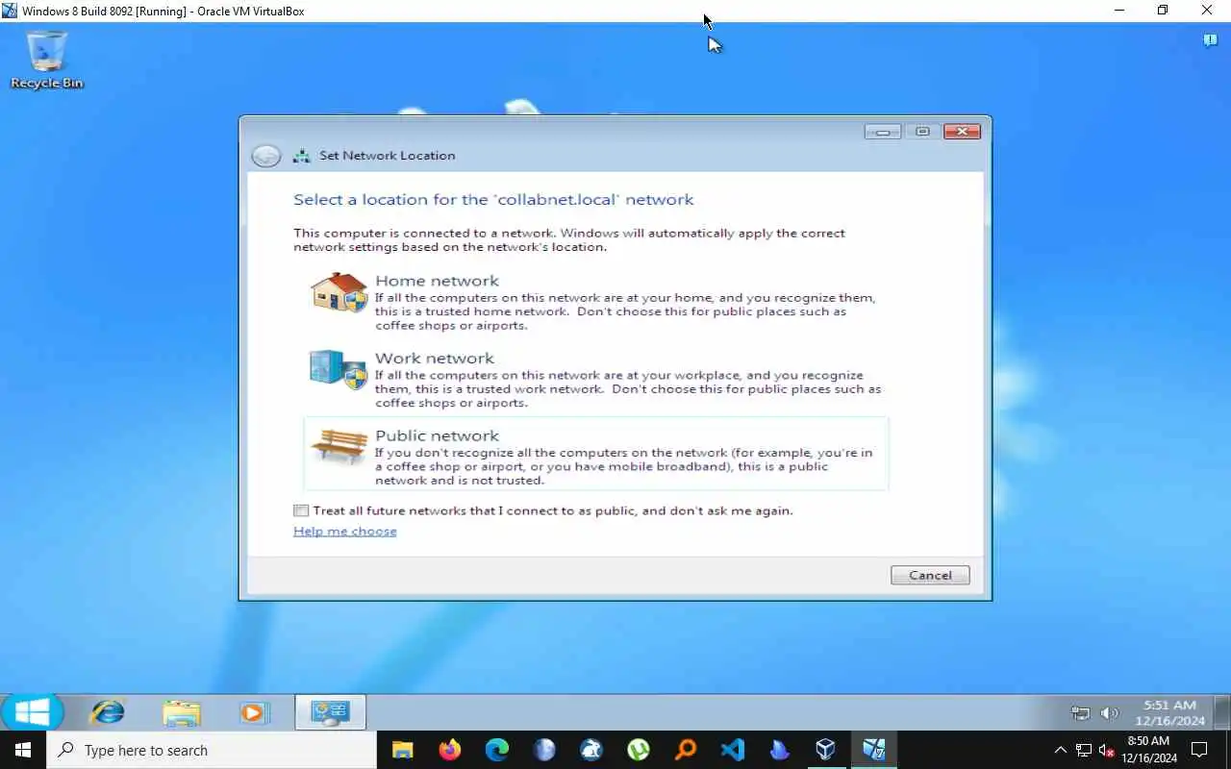Open Windows Media Player in the guest taskbar
This screenshot has height=769, width=1231.
254,712
